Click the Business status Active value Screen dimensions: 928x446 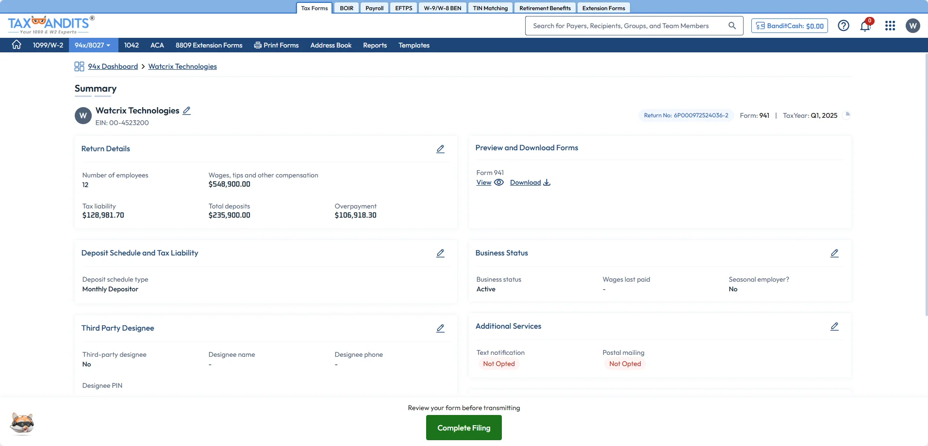(x=486, y=289)
